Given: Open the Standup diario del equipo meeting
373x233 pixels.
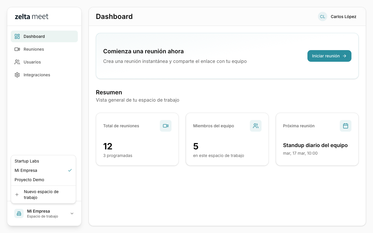Looking at the screenshot, I should [x=315, y=145].
